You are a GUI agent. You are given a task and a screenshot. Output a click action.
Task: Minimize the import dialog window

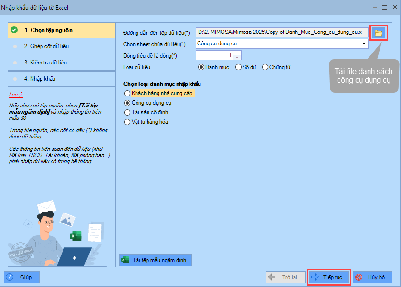[375, 7]
